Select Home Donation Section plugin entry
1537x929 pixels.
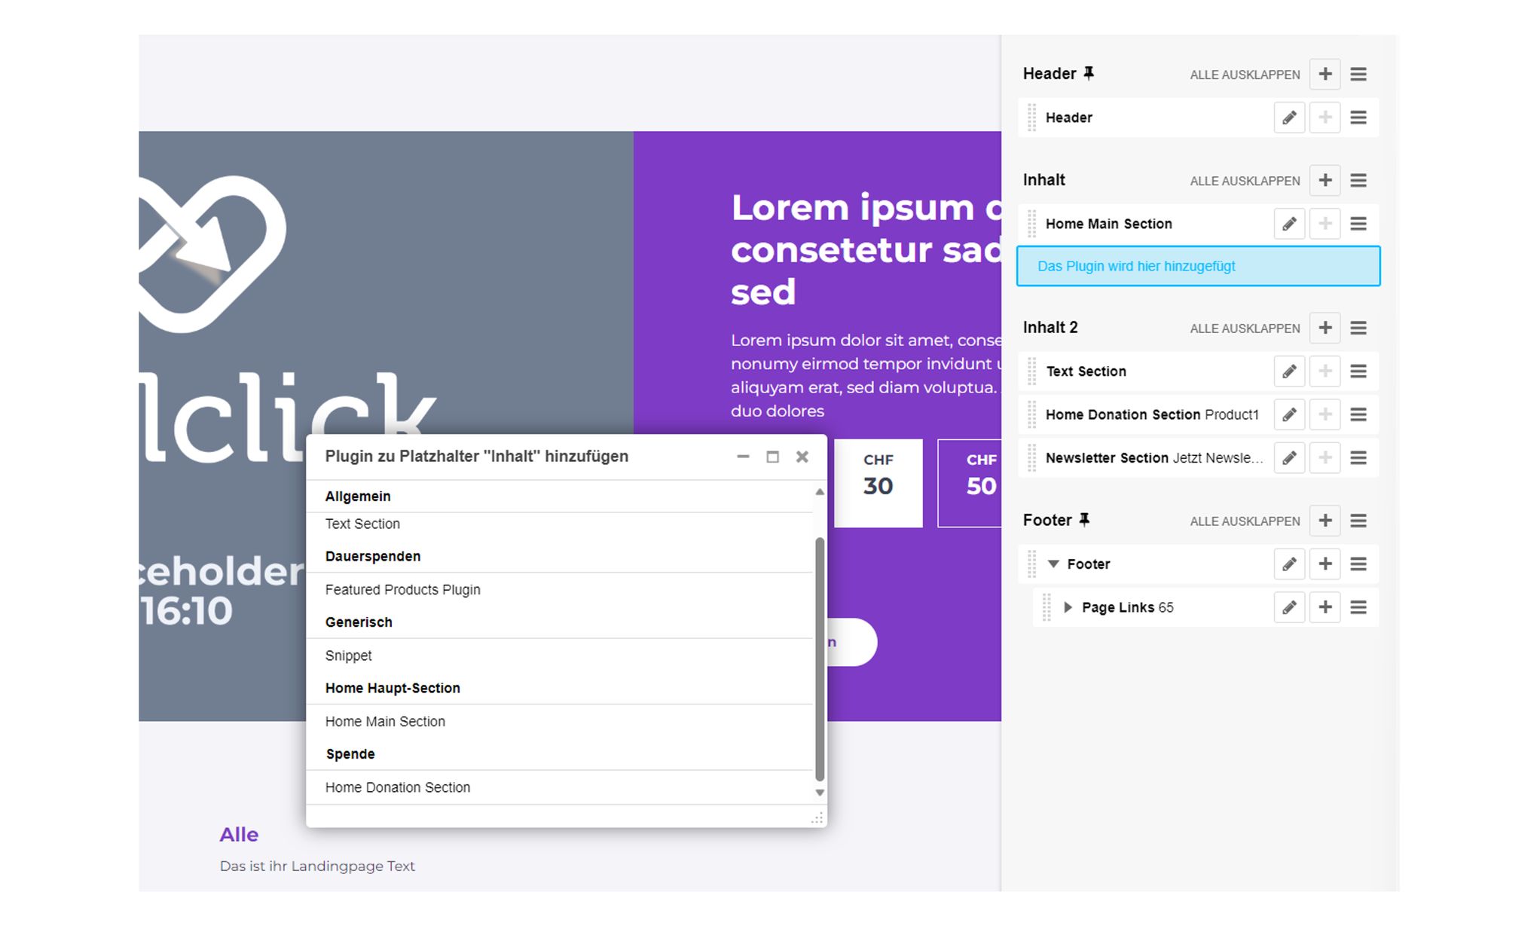(397, 787)
